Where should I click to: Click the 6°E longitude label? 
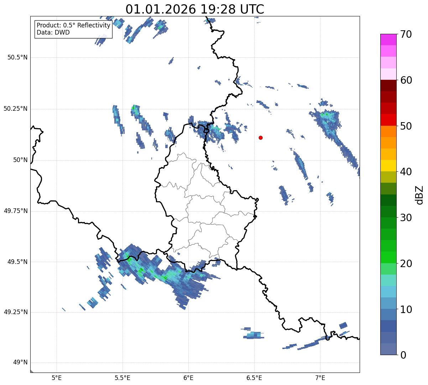pos(188,378)
